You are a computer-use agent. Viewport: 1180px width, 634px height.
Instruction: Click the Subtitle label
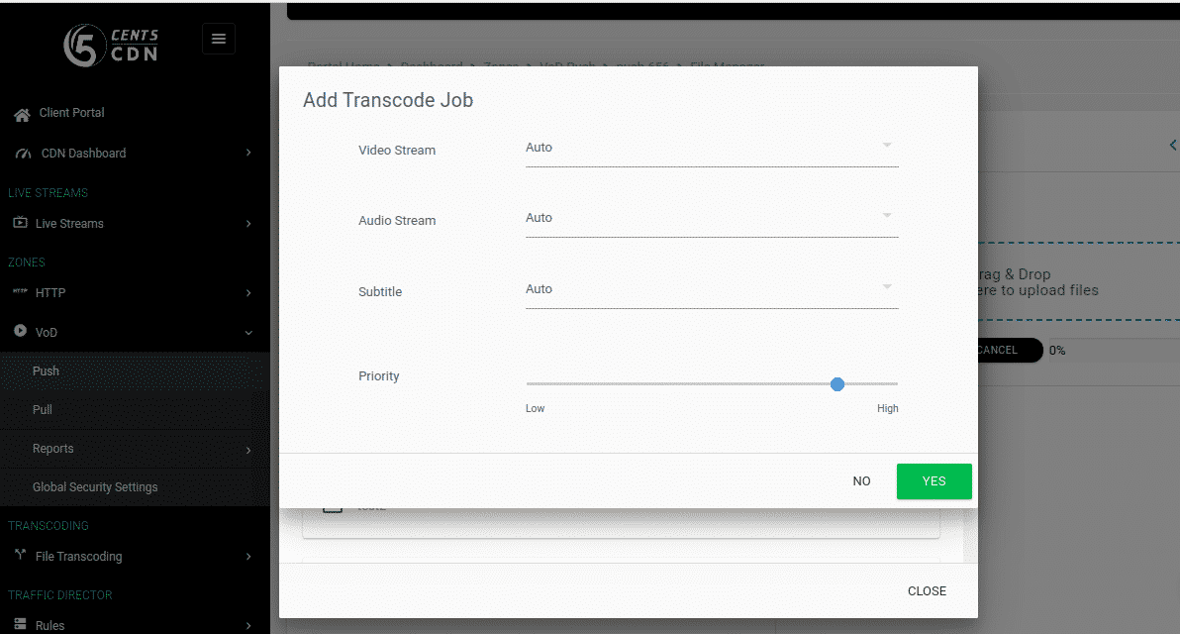point(380,291)
